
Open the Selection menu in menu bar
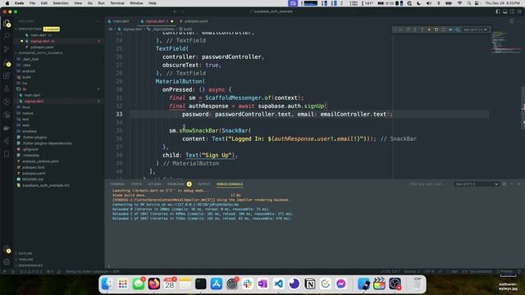[x=61, y=3]
